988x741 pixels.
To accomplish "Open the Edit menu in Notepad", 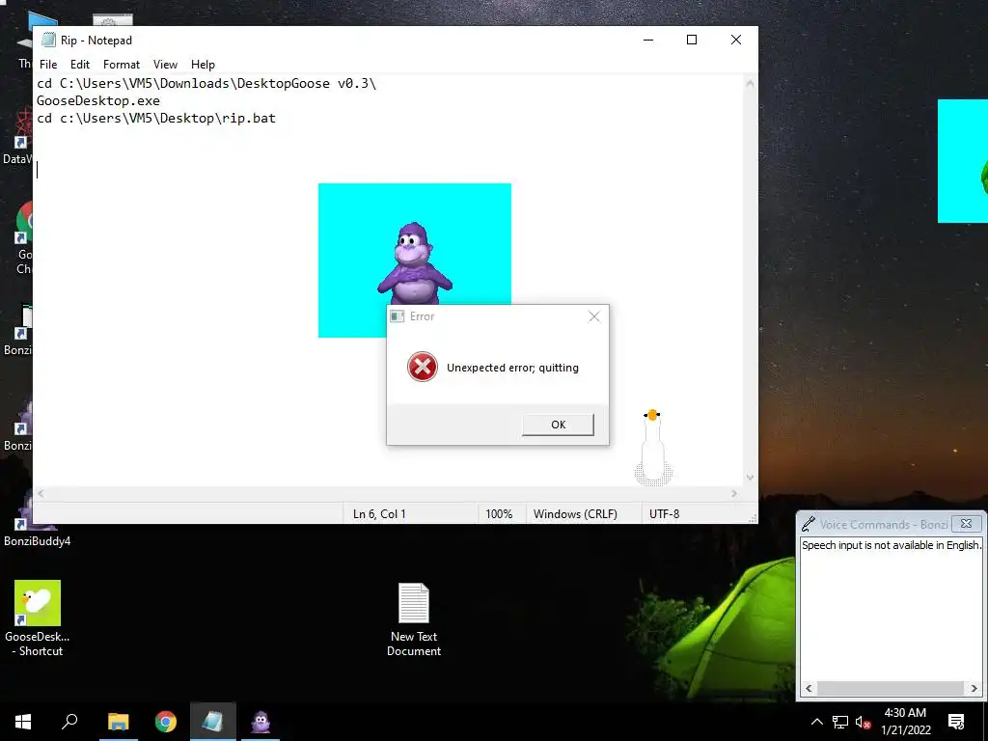I will pos(80,65).
